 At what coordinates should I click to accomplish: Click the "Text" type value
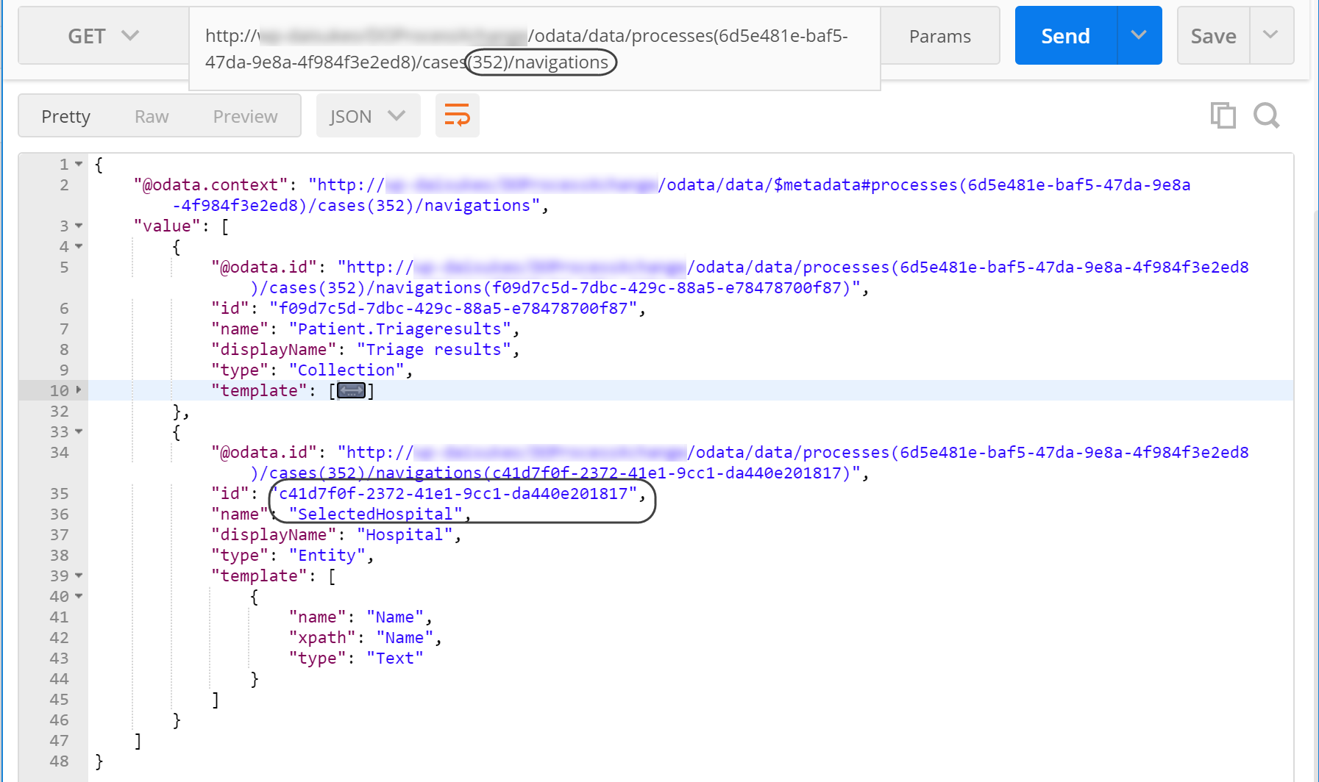point(395,658)
